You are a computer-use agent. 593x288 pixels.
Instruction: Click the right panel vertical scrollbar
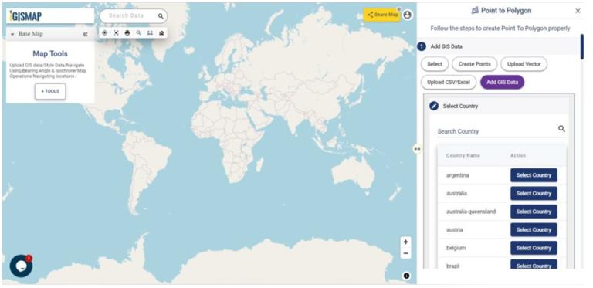point(582,47)
